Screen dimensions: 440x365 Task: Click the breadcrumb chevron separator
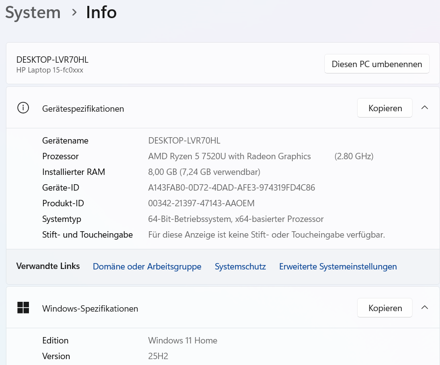click(x=74, y=12)
